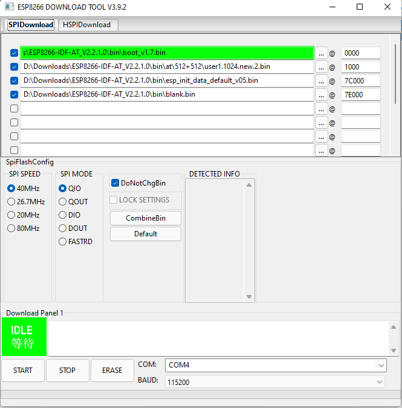
Task: Enable the fifth empty file row checkbox
Action: point(14,109)
